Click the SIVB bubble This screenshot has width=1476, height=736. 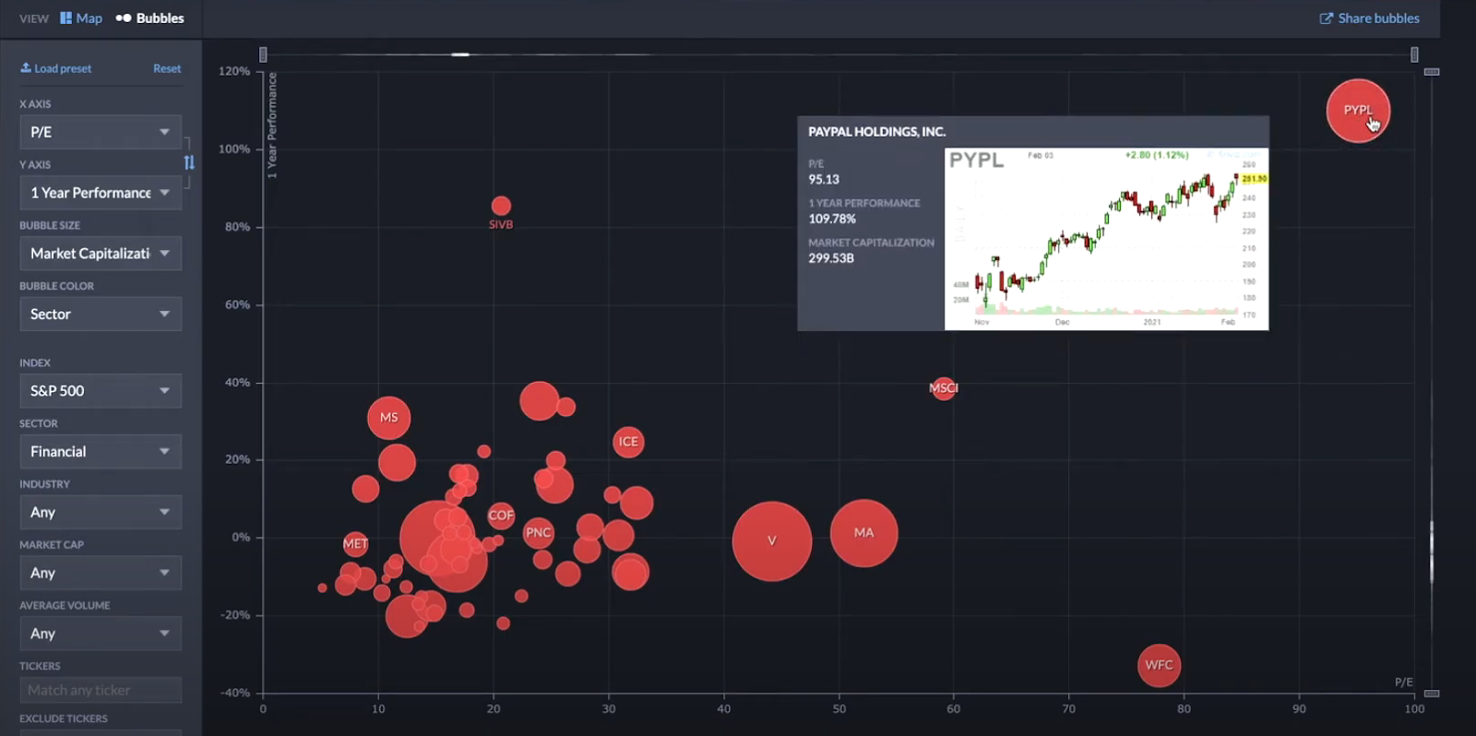pyautogui.click(x=501, y=206)
